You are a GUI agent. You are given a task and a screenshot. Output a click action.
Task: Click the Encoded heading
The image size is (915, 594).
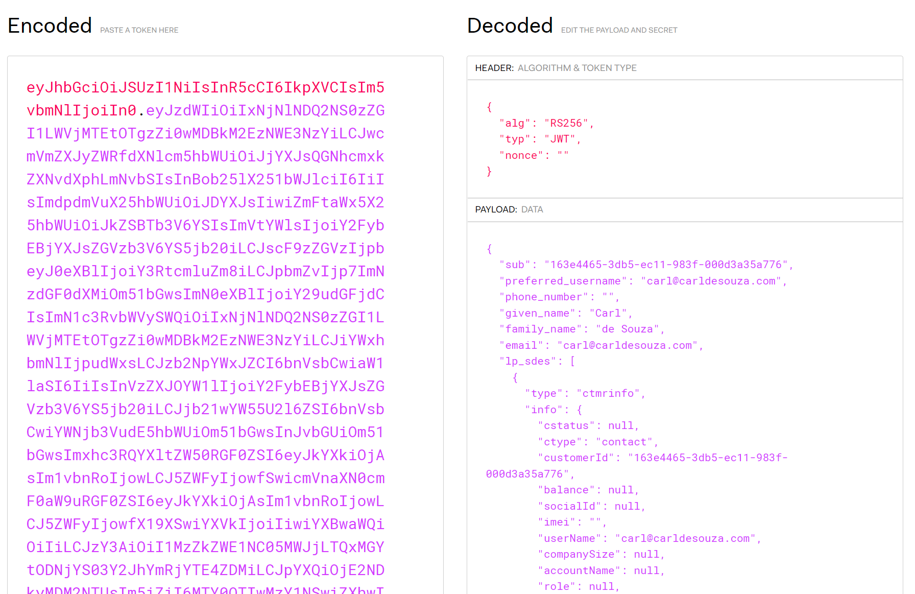pyautogui.click(x=50, y=26)
